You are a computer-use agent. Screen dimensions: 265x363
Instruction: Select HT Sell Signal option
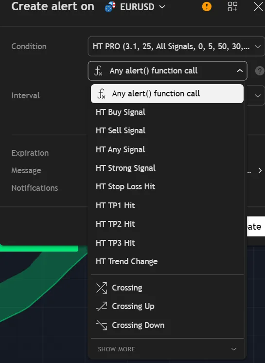point(167,130)
